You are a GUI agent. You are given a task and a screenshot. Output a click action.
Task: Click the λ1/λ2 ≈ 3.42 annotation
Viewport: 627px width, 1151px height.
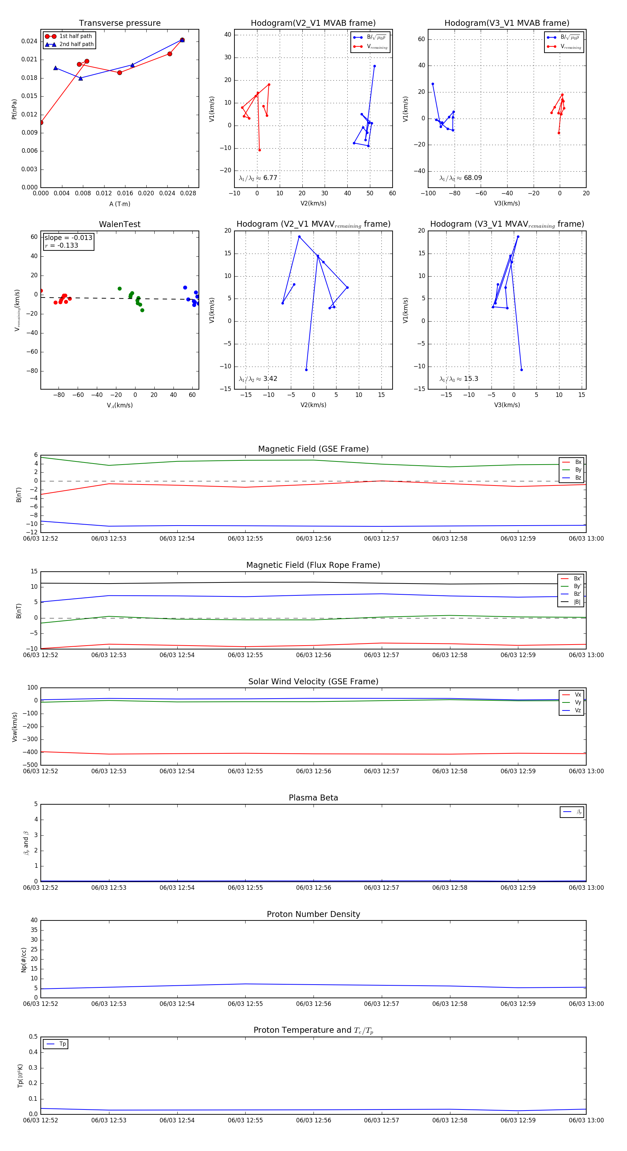point(258,379)
